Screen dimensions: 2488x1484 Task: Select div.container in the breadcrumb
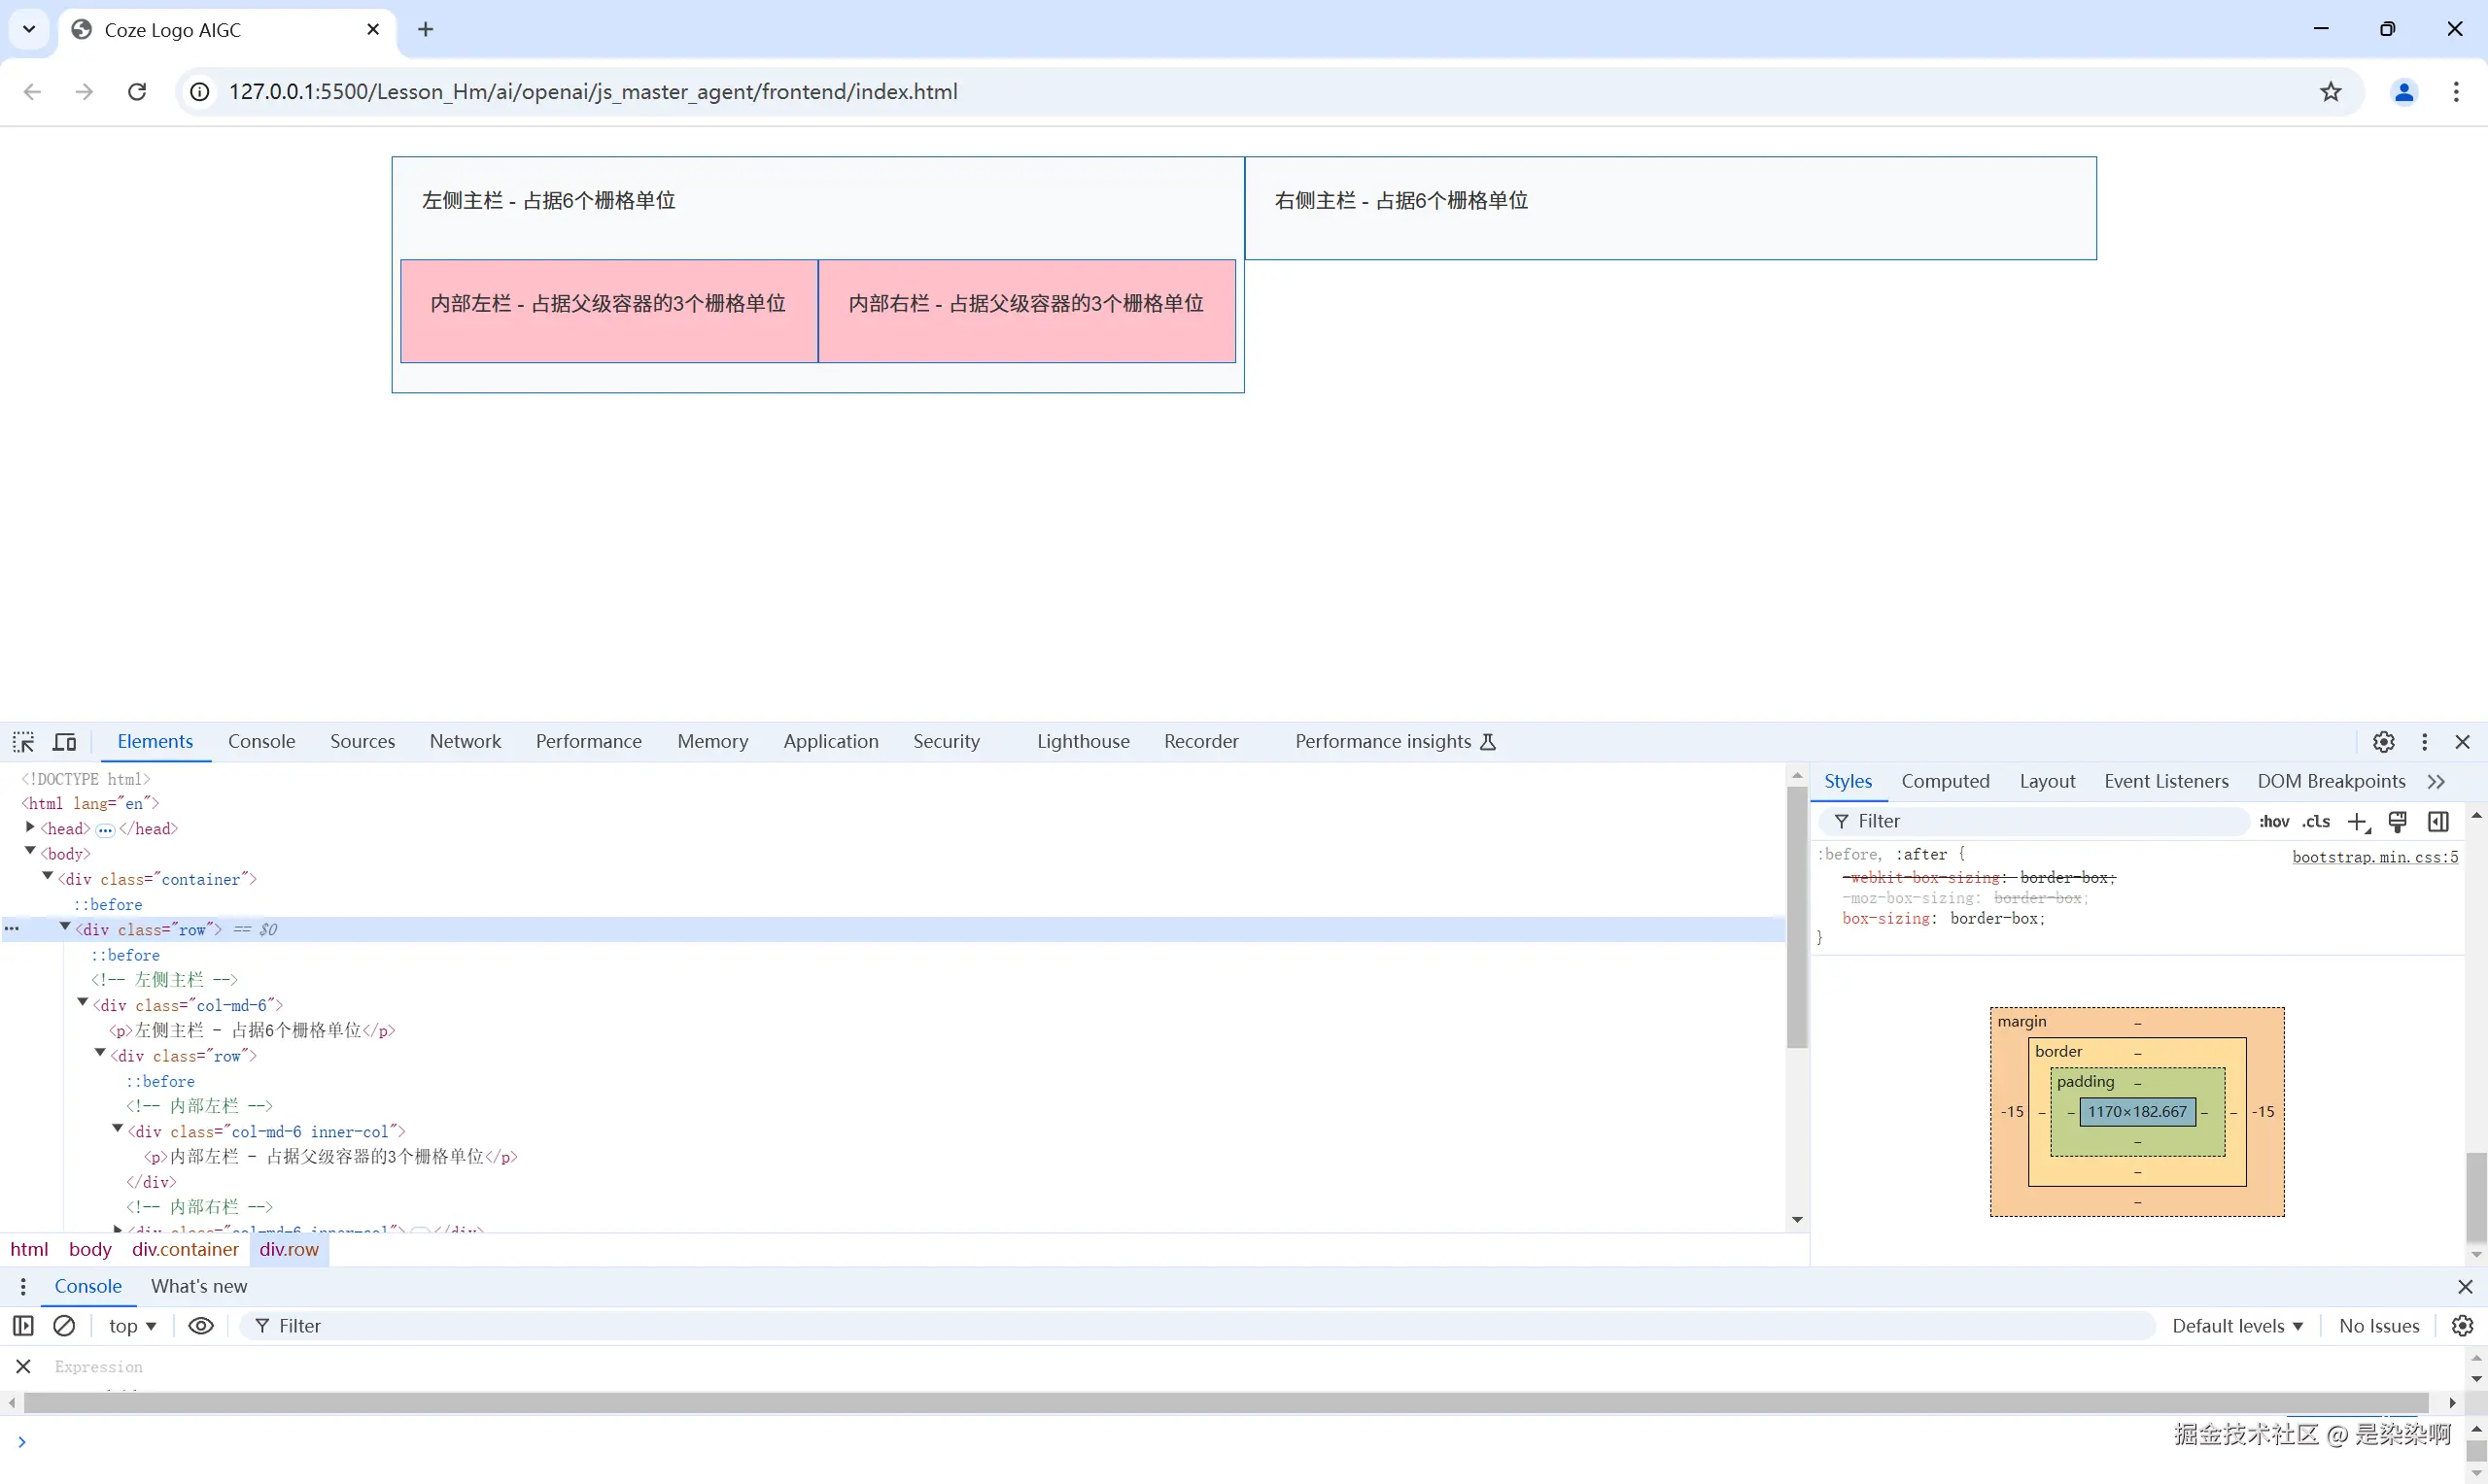185,1250
